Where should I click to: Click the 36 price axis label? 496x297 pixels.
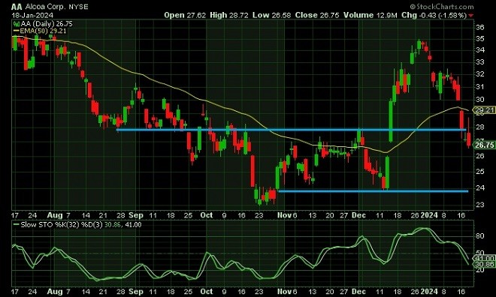coord(480,28)
